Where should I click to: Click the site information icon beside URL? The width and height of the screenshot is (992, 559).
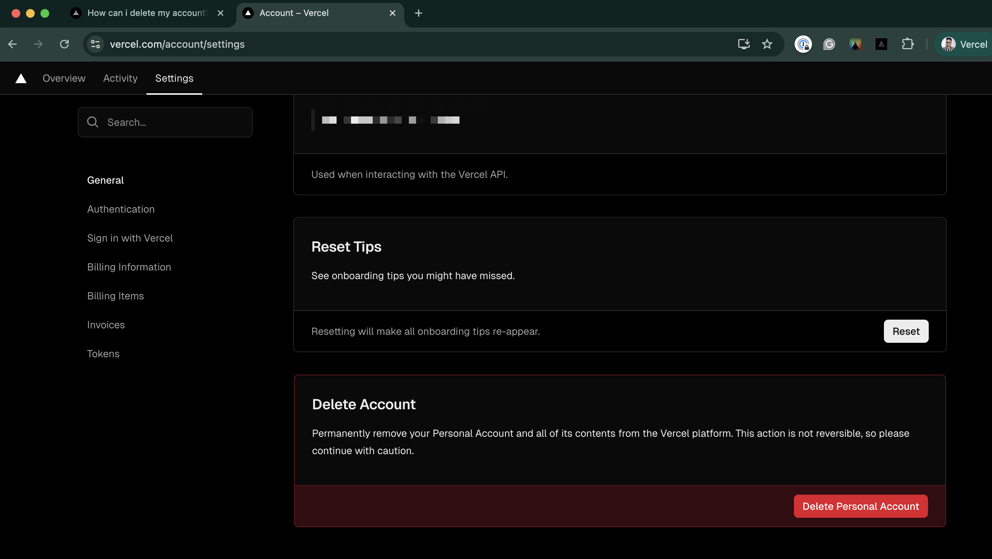coord(95,44)
